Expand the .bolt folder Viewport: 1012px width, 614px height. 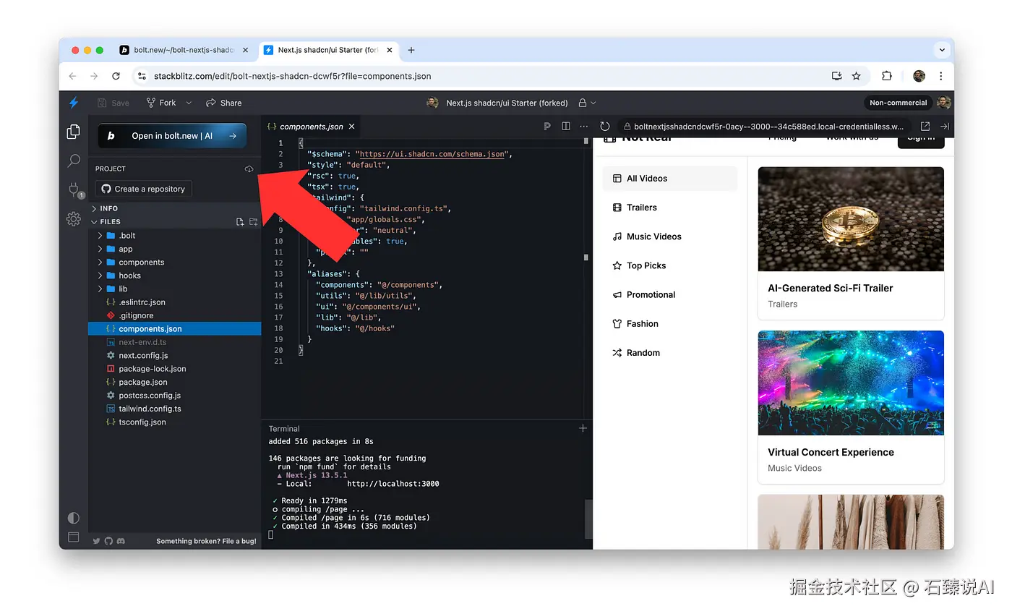[x=175, y=236]
